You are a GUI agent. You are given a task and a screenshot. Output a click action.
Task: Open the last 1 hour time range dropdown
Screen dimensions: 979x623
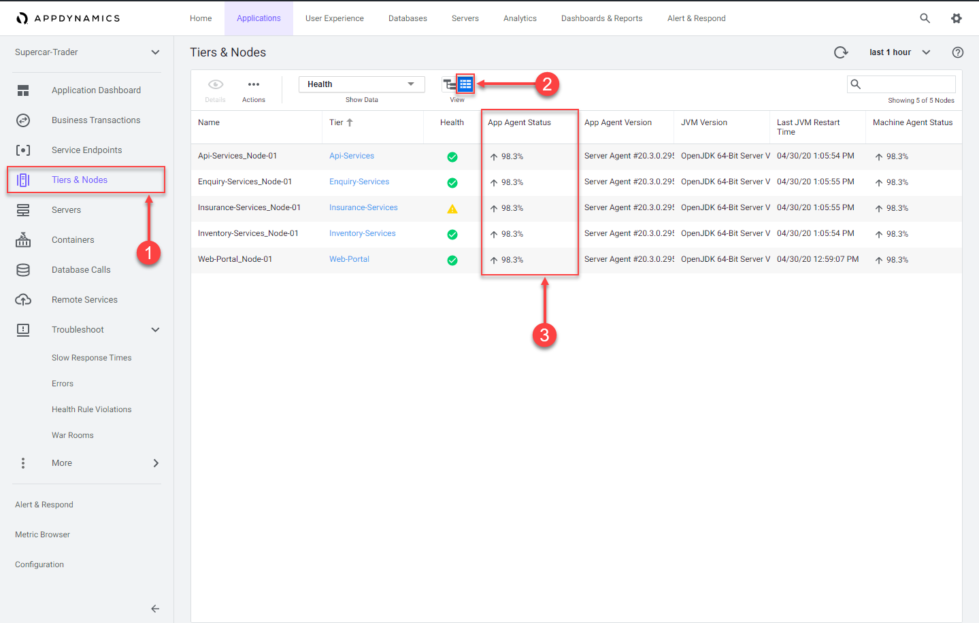click(900, 52)
